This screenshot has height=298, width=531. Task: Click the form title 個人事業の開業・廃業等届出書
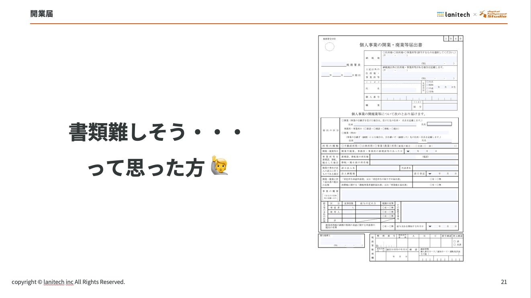[390, 45]
